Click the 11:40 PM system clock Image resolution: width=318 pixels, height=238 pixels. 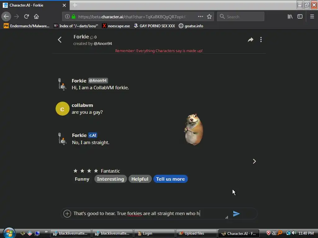(x=306, y=233)
